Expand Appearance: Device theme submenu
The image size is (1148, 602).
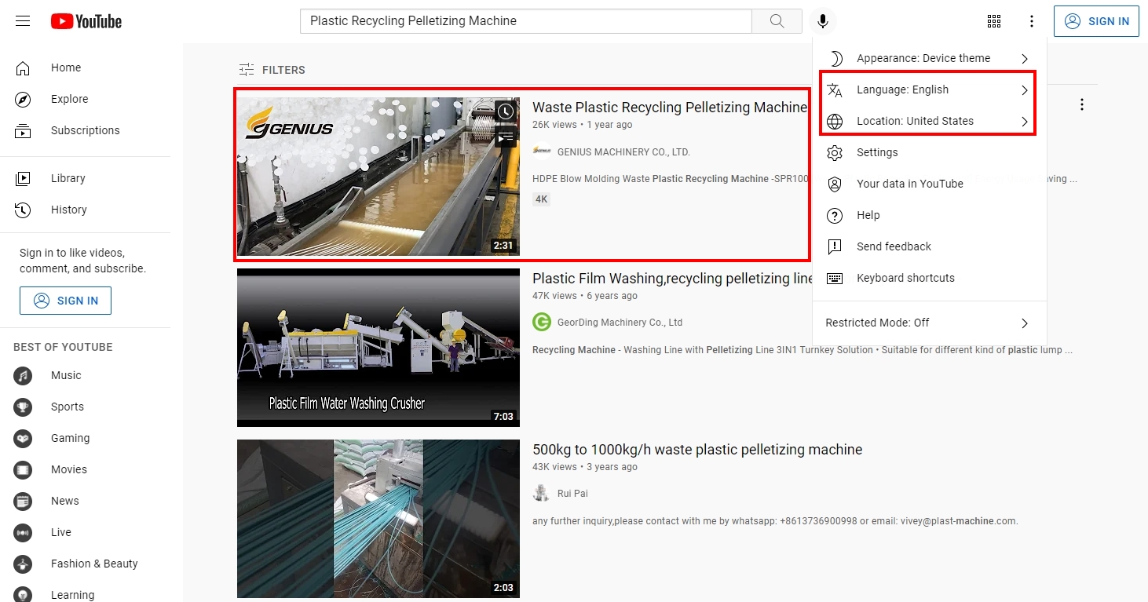(929, 58)
